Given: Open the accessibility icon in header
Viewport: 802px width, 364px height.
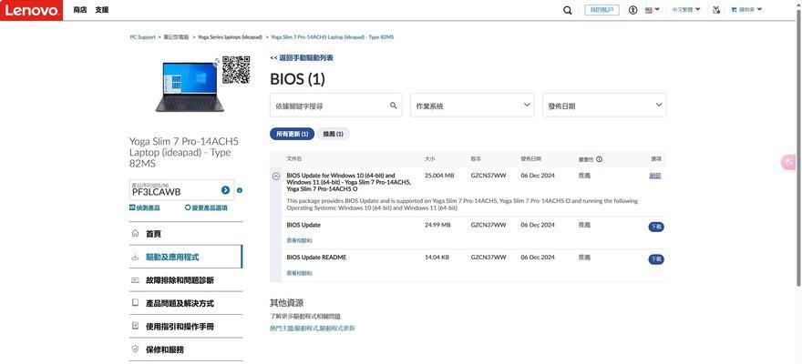Looking at the screenshot, I should [633, 10].
